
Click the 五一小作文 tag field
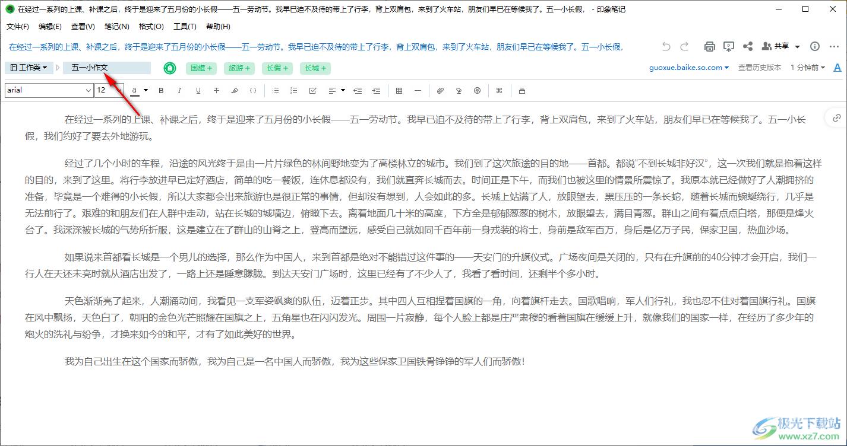click(107, 68)
